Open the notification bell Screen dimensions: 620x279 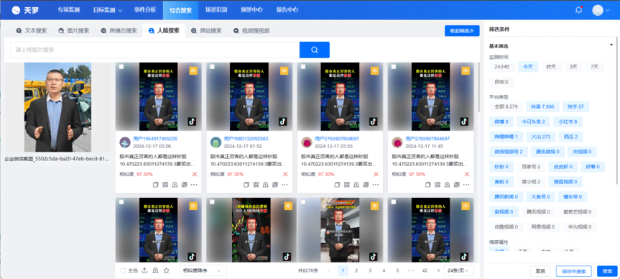point(578,10)
